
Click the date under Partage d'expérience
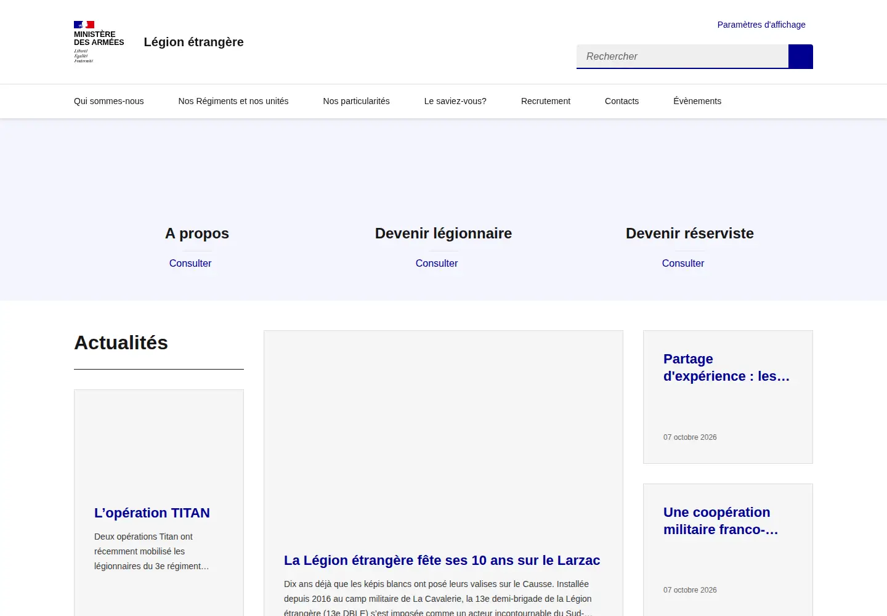[690, 437]
